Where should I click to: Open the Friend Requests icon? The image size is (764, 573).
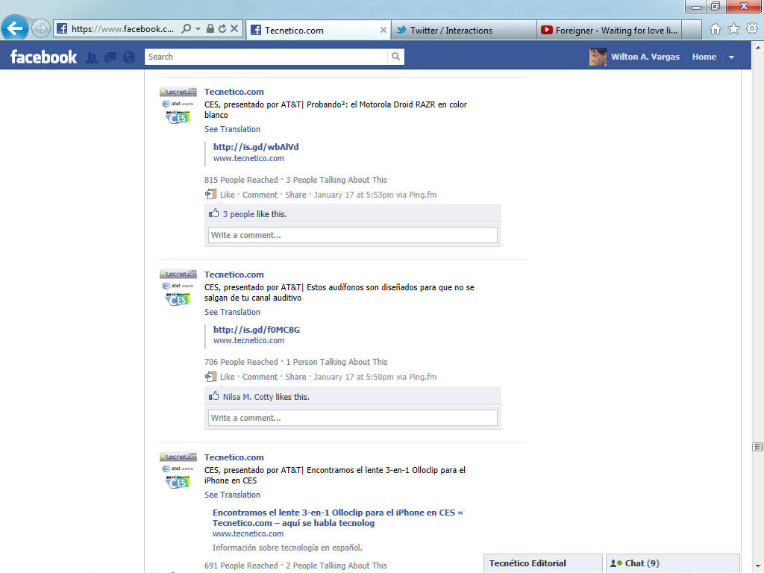(x=92, y=57)
